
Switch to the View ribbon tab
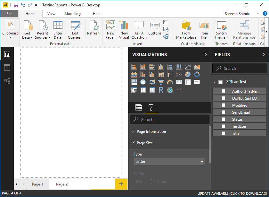pyautogui.click(x=51, y=14)
